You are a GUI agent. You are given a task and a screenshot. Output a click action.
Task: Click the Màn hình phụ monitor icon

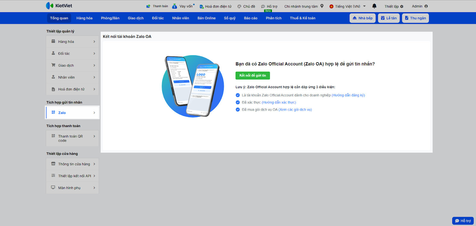click(x=53, y=188)
